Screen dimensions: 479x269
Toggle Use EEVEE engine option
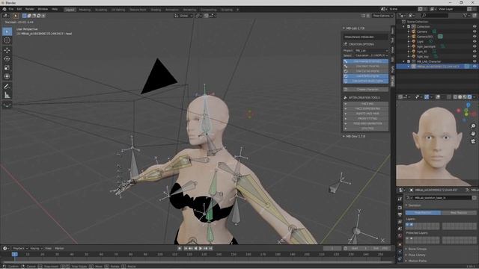[366, 76]
